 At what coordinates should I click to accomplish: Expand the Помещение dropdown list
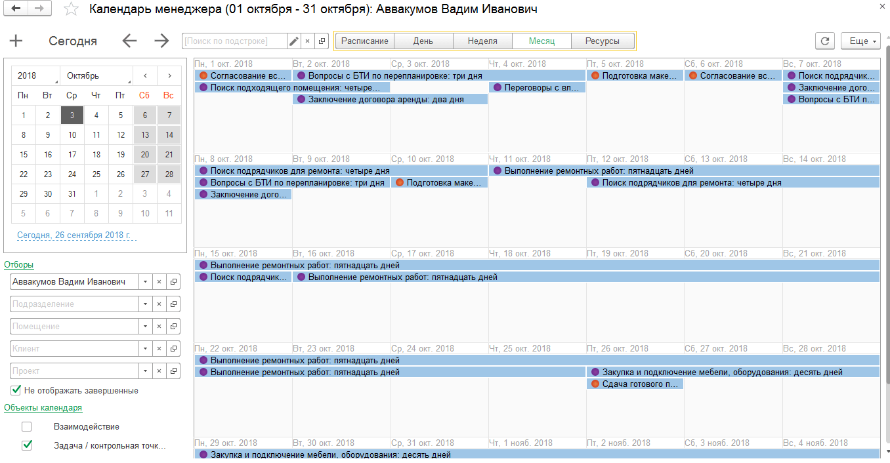(x=145, y=326)
